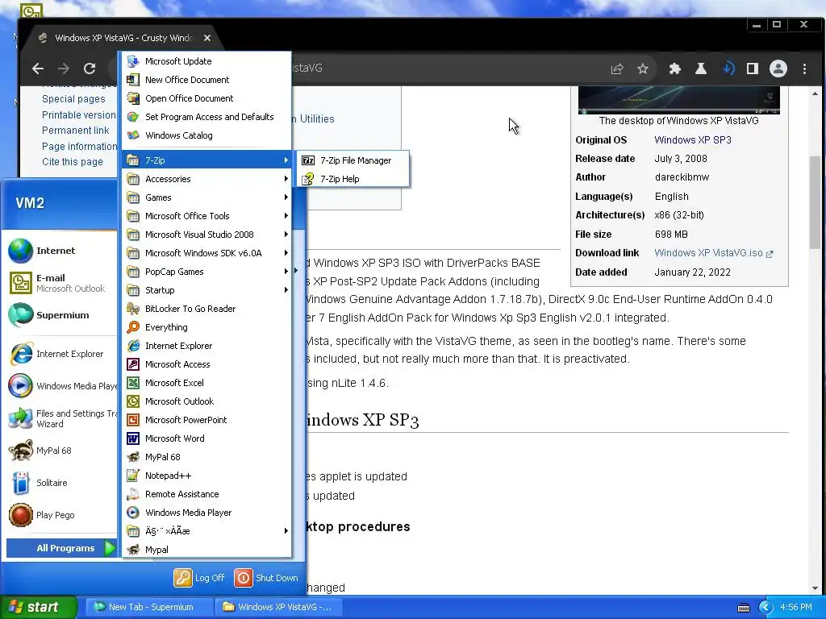Image resolution: width=826 pixels, height=619 pixels.
Task: Click the Start button
Action: tap(38, 607)
